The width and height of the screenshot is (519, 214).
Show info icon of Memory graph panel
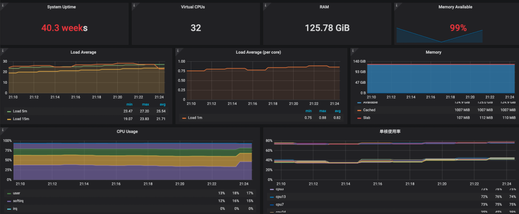[353, 50]
